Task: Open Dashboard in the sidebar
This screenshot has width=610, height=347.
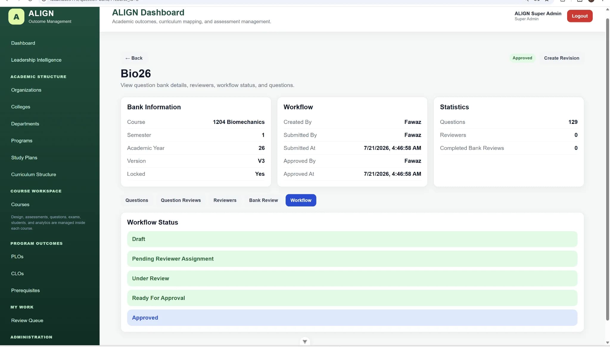Action: (23, 43)
